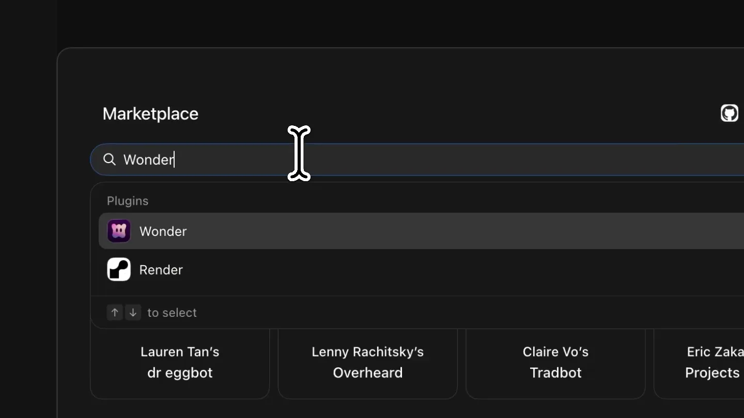
Task: Click the pink Wonder plugin icon
Action: tap(119, 231)
